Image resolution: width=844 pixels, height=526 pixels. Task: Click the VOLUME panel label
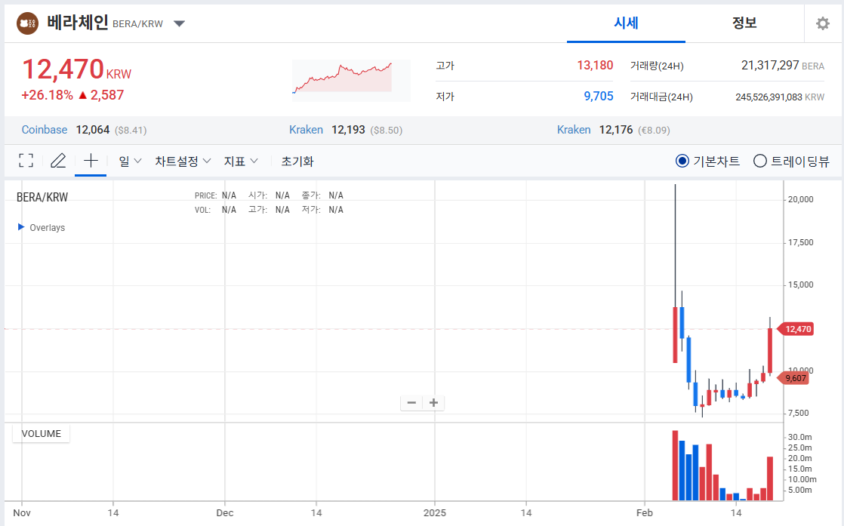click(41, 433)
